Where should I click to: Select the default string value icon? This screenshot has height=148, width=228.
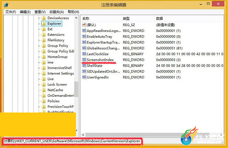tap(84, 25)
